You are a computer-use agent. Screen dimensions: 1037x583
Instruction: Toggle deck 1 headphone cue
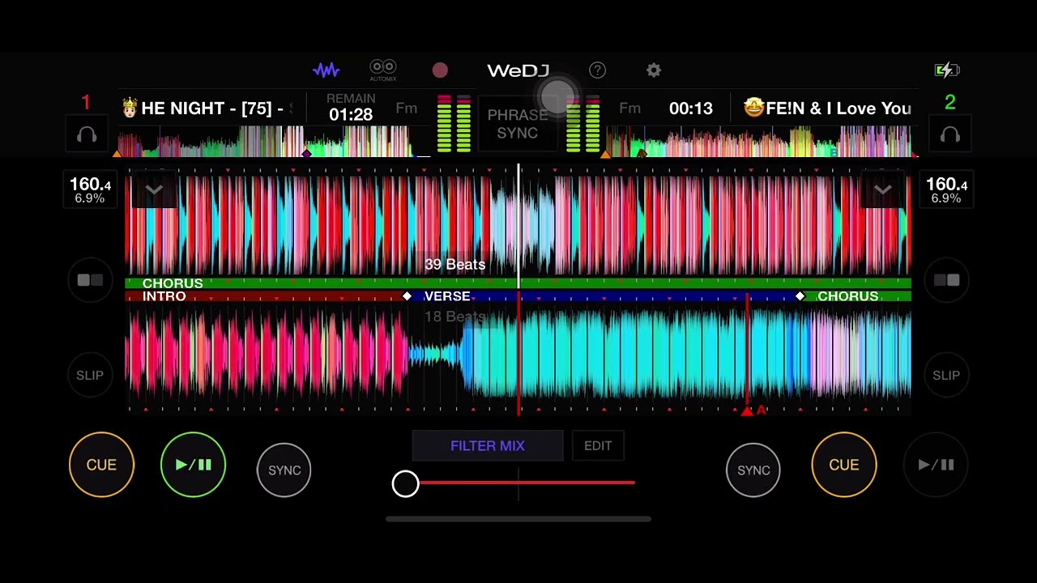[87, 135]
